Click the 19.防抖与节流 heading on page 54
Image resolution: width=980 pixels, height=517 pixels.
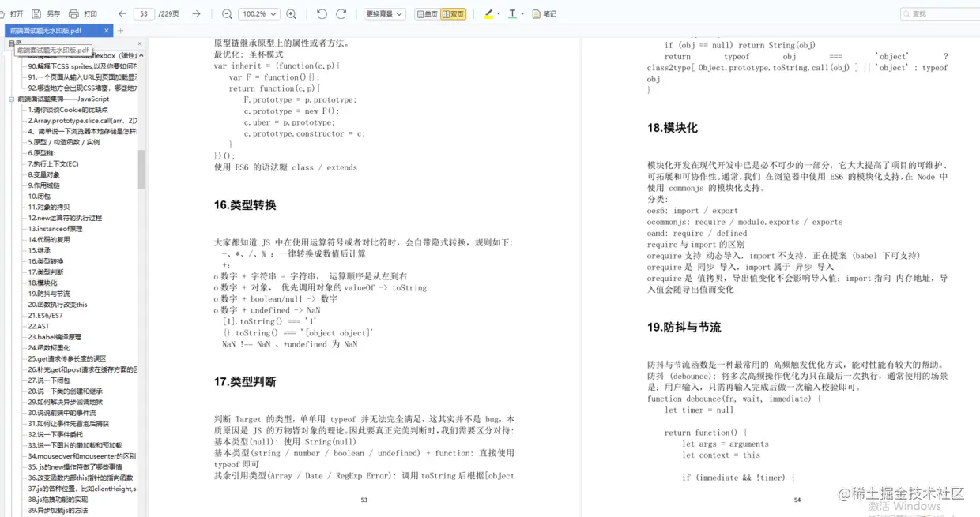(x=684, y=328)
